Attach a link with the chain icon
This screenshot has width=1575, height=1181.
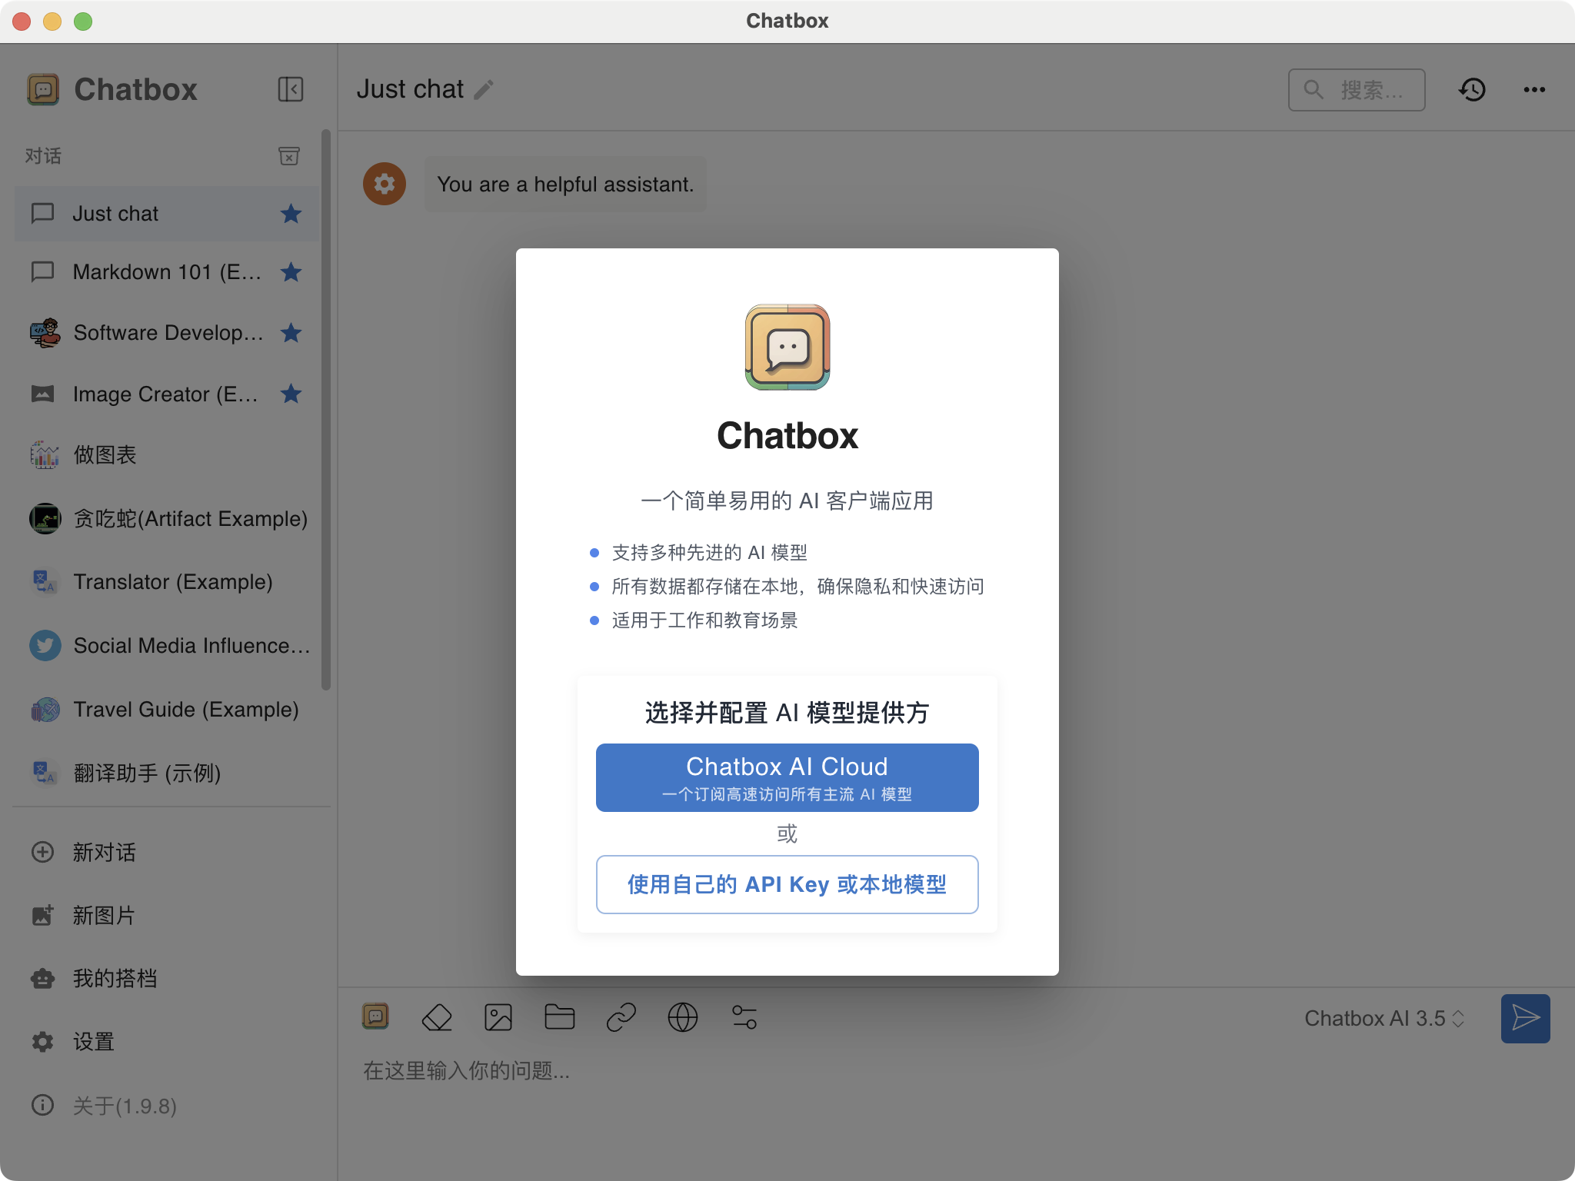(x=621, y=1017)
